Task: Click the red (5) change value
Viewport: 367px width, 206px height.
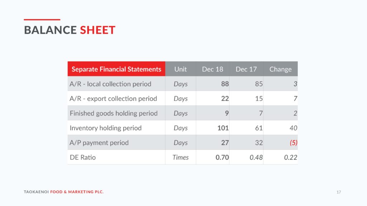Action: pyautogui.click(x=294, y=143)
